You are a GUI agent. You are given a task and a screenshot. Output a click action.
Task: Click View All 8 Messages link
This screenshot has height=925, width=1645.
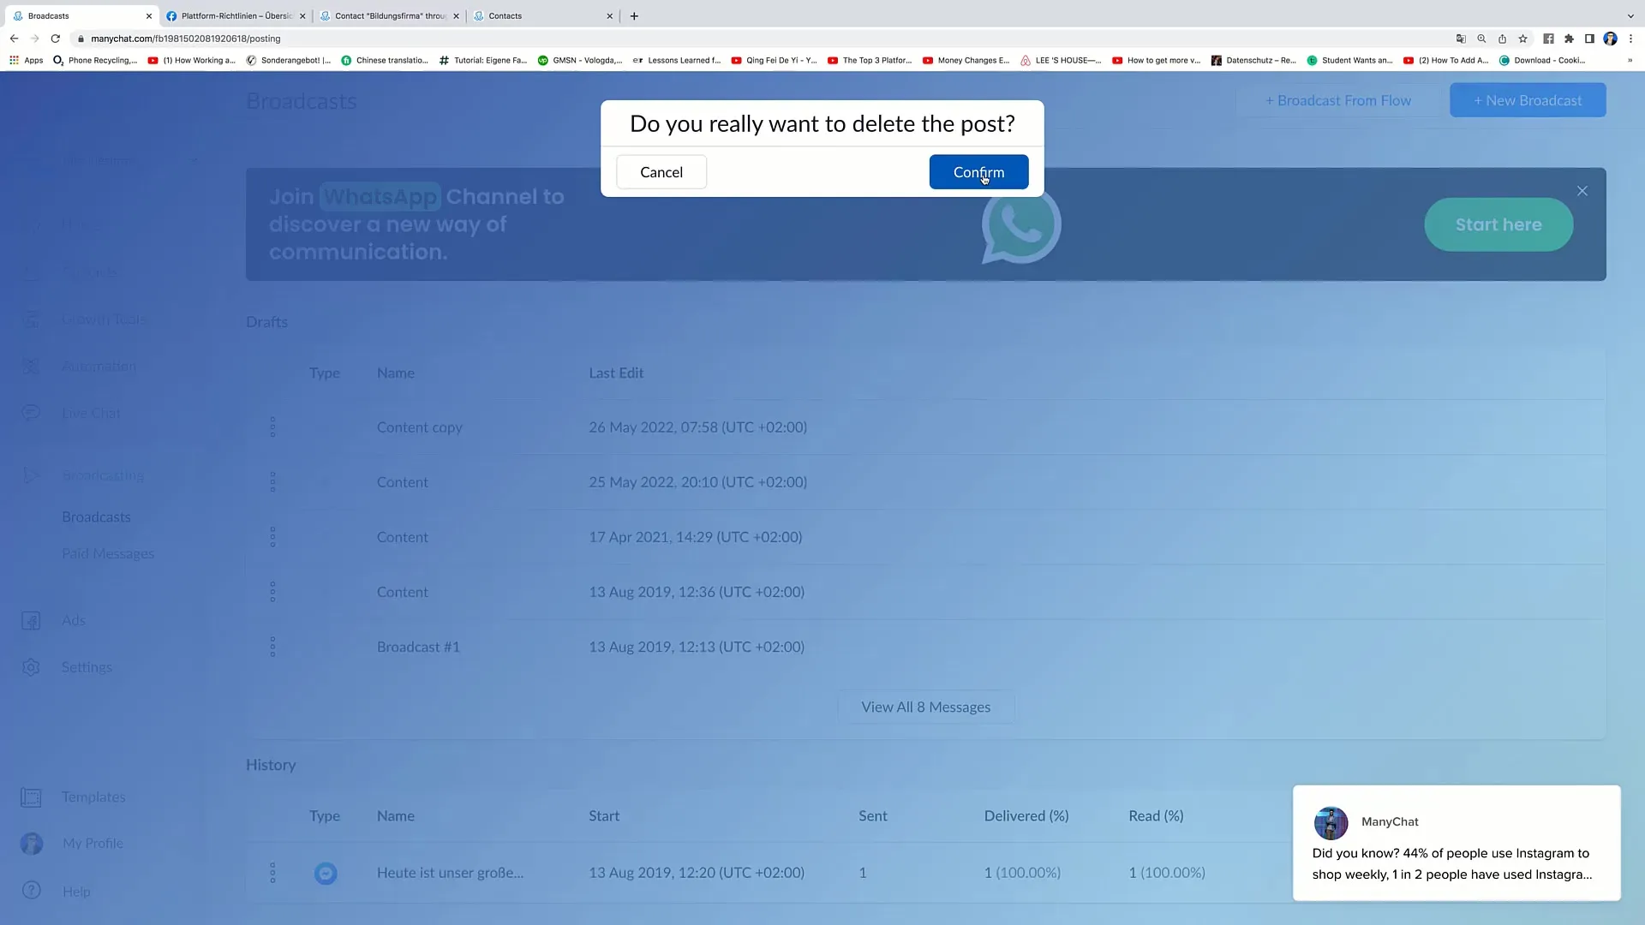click(x=926, y=706)
